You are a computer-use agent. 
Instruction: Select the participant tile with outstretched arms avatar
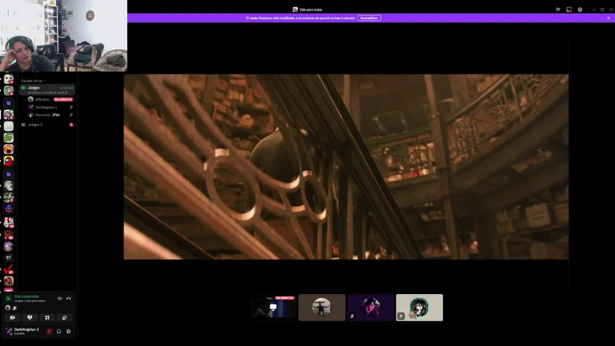[x=322, y=308]
